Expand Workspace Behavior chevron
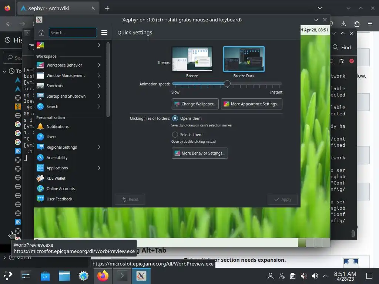Image resolution: width=379 pixels, height=284 pixels. [98, 65]
